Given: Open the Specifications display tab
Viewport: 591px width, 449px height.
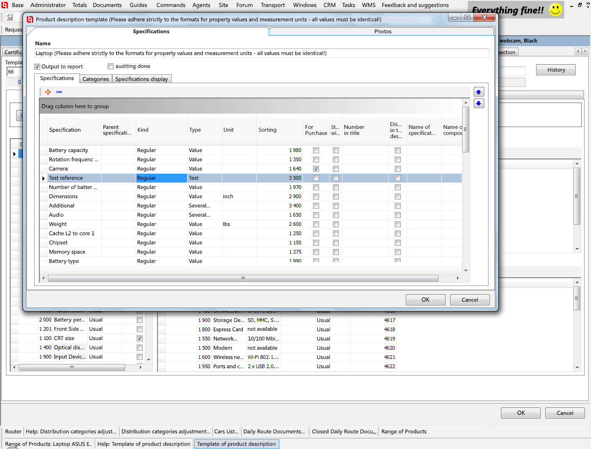Looking at the screenshot, I should (142, 79).
